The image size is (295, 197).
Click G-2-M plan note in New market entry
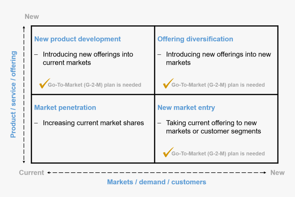(218, 153)
